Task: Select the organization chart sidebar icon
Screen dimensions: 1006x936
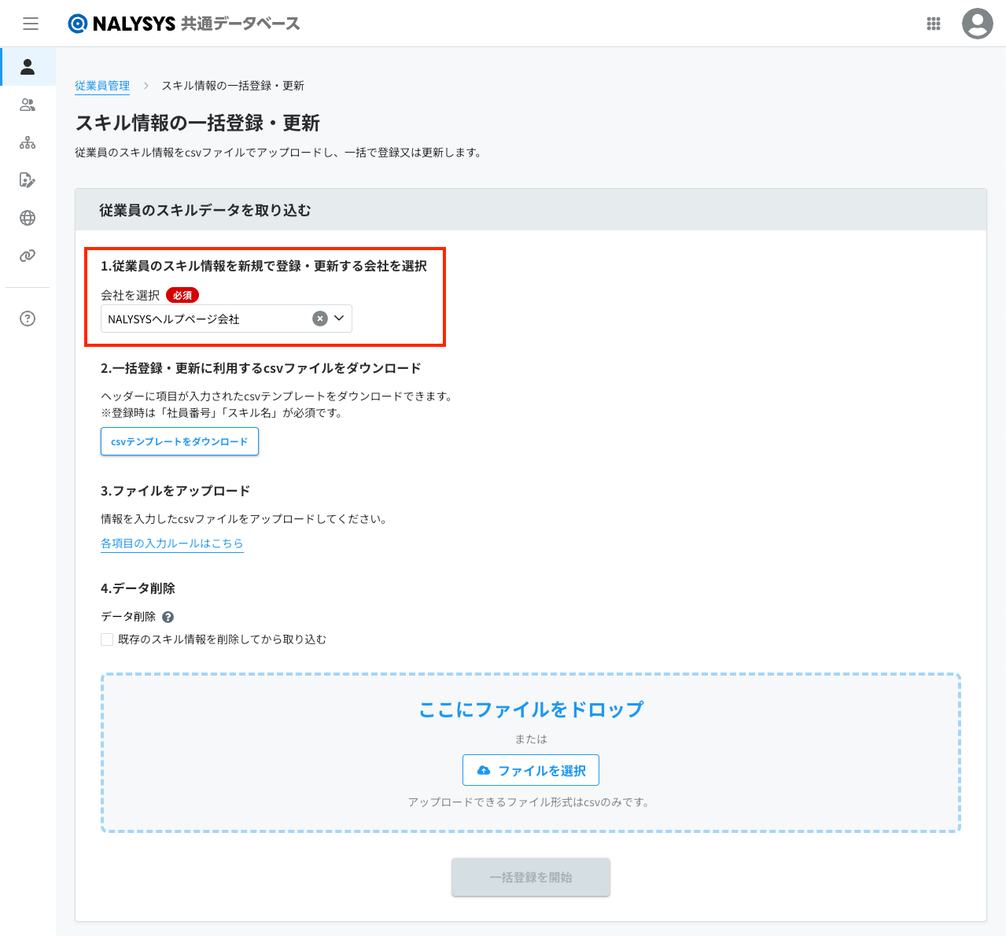Action: click(x=28, y=142)
